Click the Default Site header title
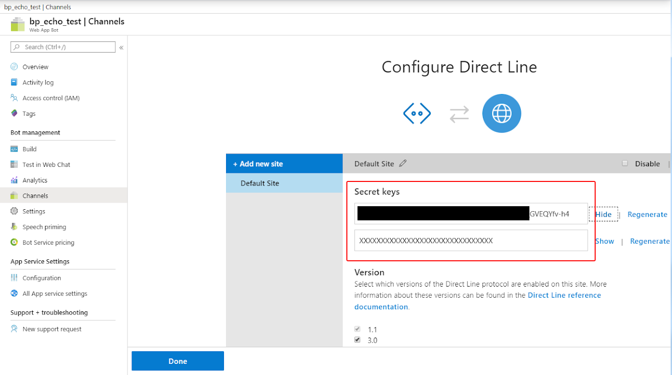The image size is (672, 375). click(374, 164)
